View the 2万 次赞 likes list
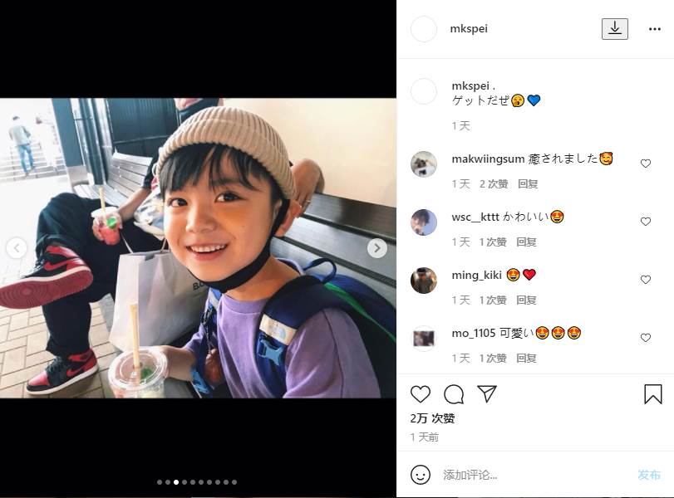The image size is (674, 498). point(432,418)
